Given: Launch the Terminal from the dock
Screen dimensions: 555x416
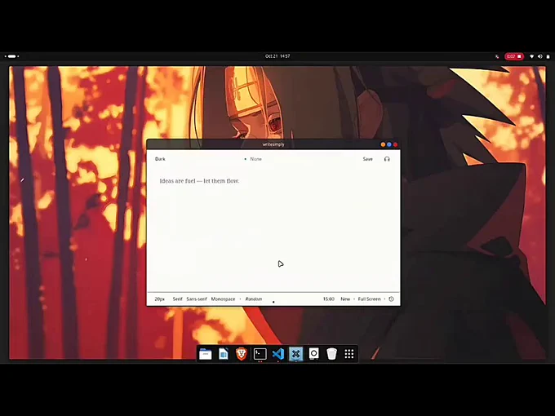Looking at the screenshot, I should [260, 354].
